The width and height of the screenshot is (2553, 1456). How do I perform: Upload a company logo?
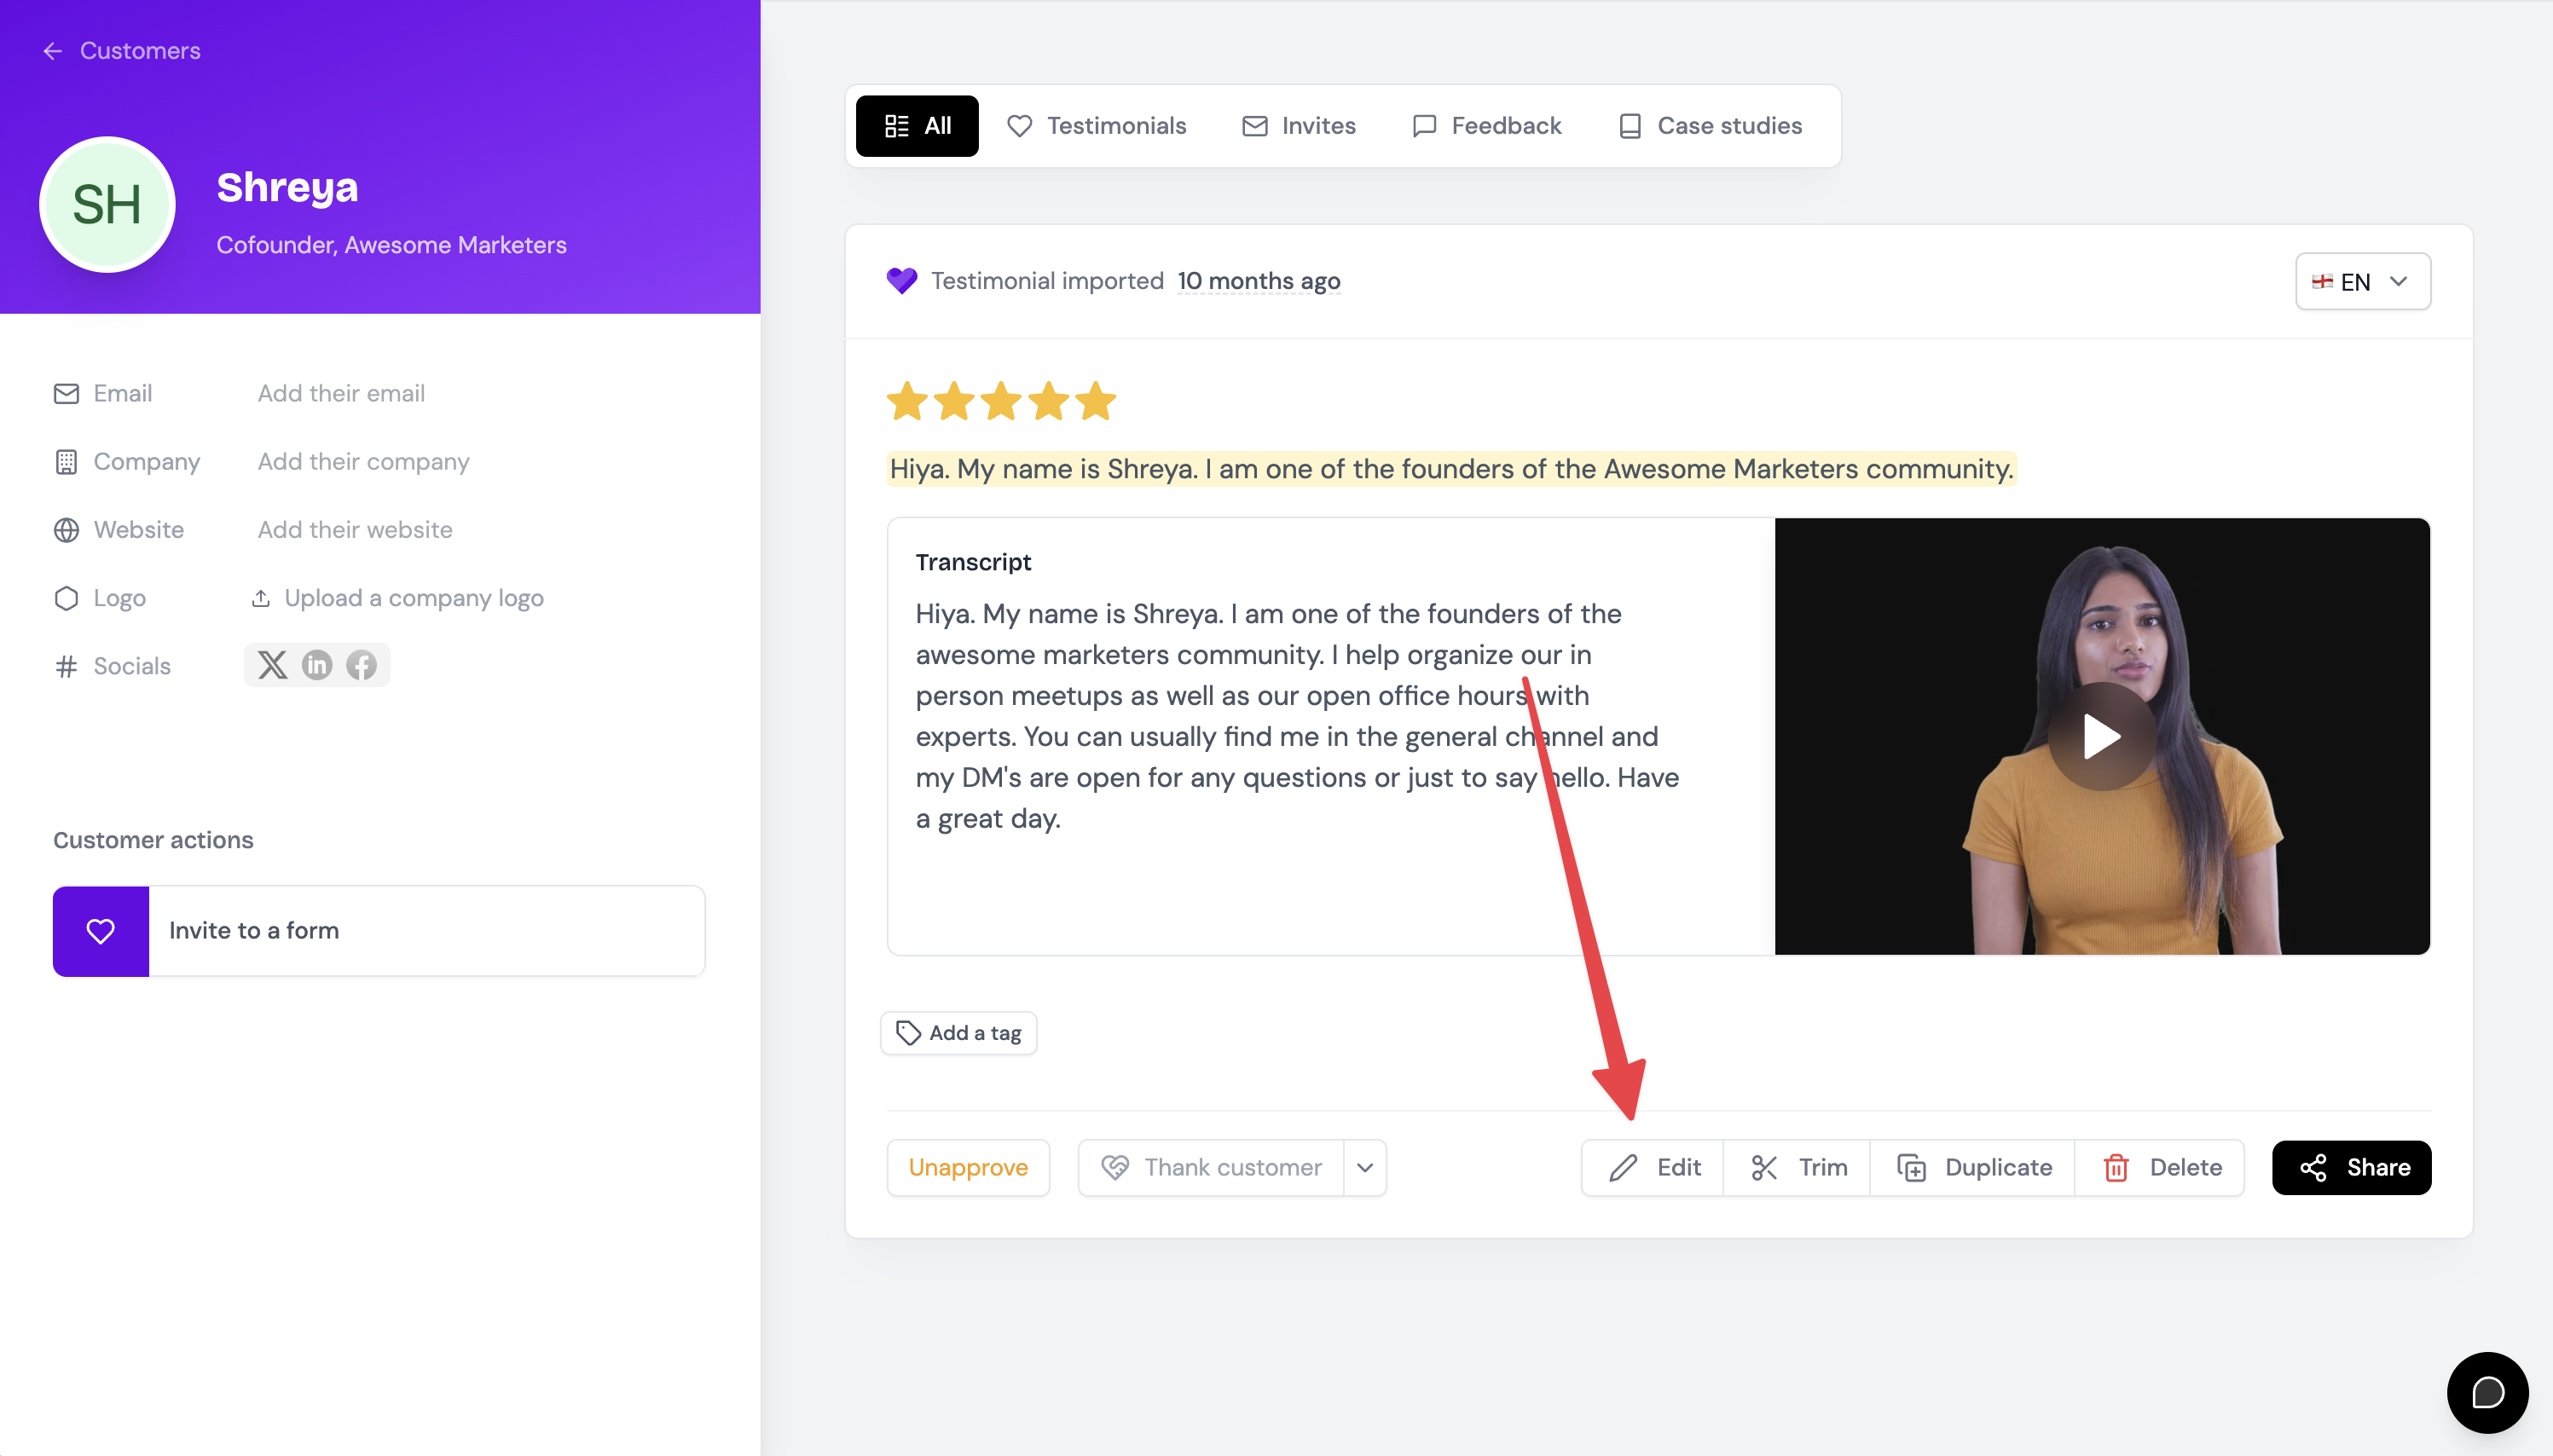397,598
